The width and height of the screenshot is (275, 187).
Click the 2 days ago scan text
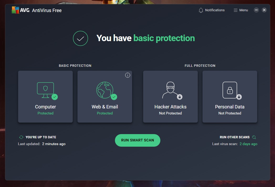tap(248, 144)
